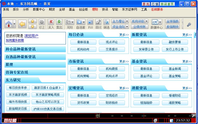Image resolution: width=198 pixels, height=124 pixels.
Task: Click the wrench icon in ticker bar
Action: 193,116
